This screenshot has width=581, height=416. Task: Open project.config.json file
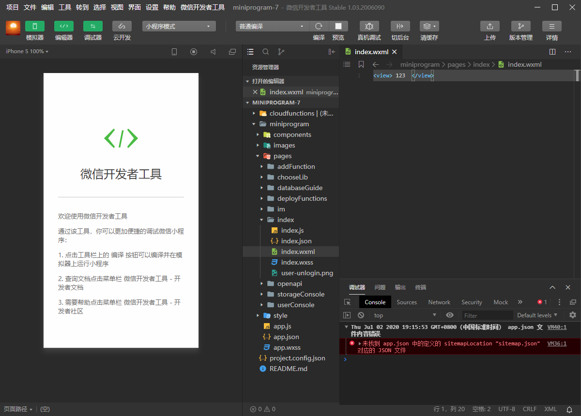pyautogui.click(x=290, y=358)
